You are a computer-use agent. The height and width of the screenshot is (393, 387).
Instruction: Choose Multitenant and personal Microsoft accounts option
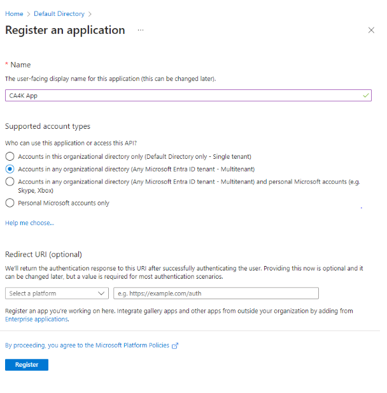point(10,181)
